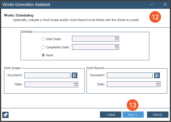Open the Completion Date calendar picker
The width and height of the screenshot is (171, 122).
(116, 47)
